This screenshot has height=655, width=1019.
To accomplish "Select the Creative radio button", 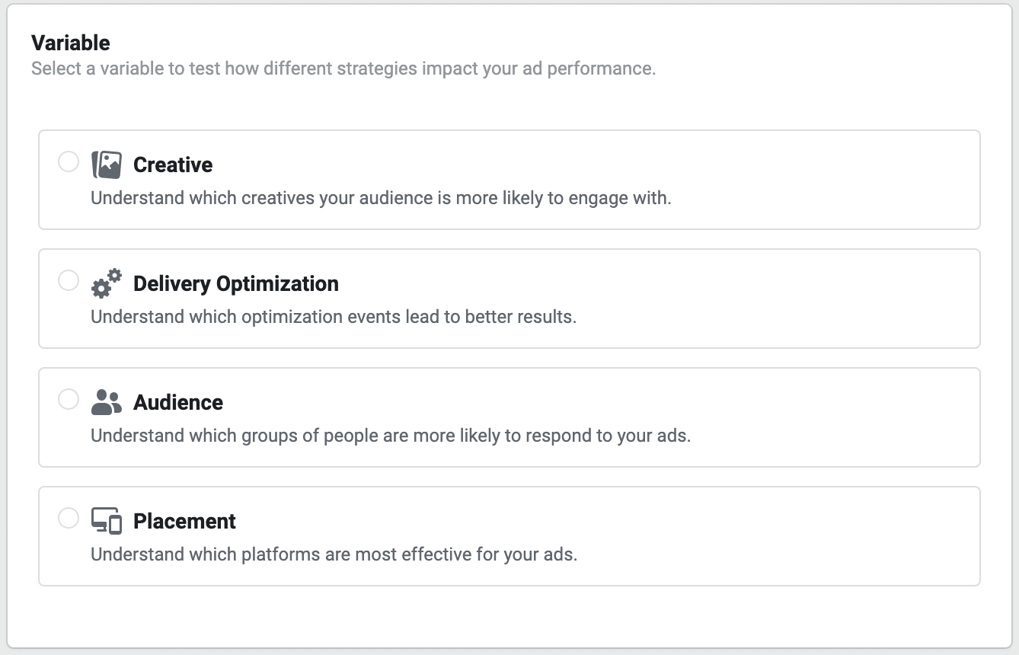I will (69, 161).
